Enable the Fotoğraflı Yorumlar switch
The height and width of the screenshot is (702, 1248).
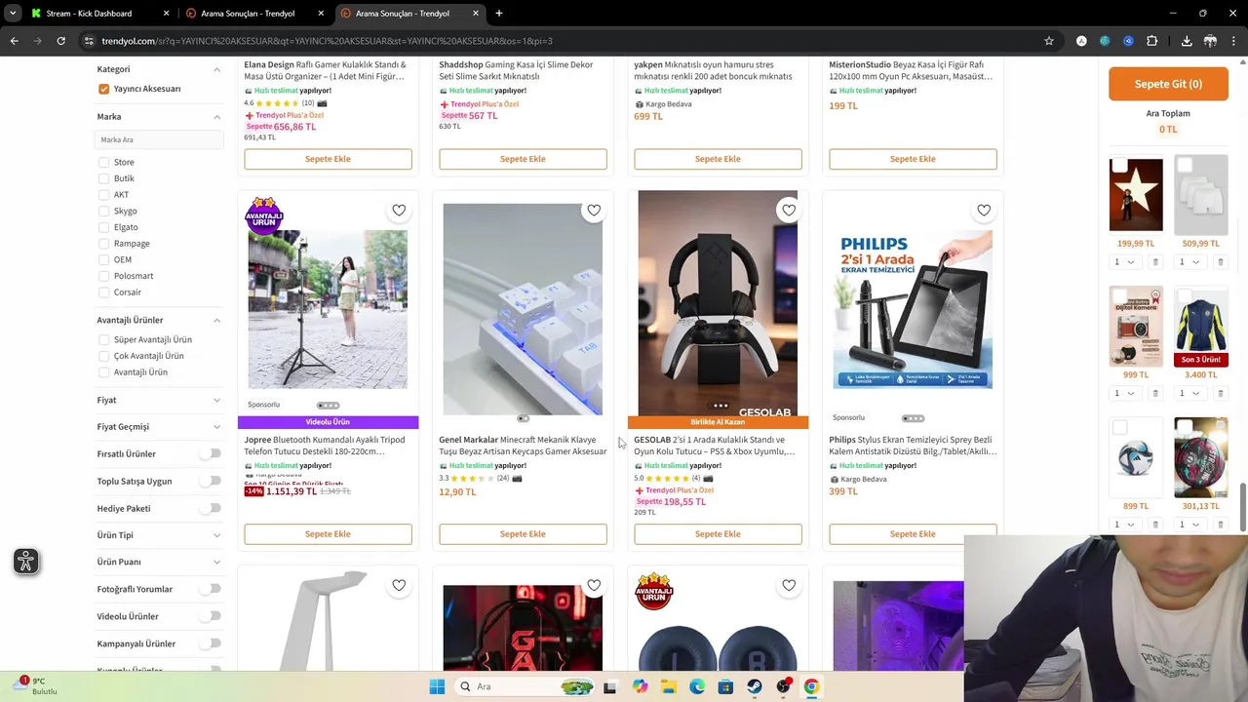209,589
